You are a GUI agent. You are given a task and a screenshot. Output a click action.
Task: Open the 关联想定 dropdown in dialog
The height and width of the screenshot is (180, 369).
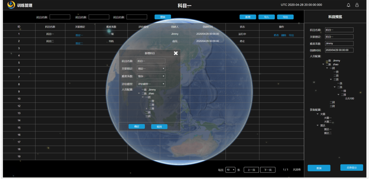point(151,68)
